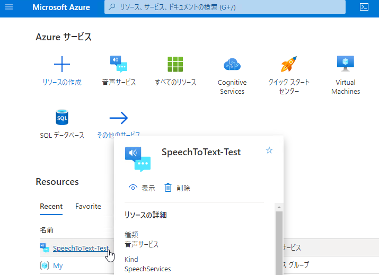Open the SQL データベース label
Screen dimensions: 379x275
point(62,135)
